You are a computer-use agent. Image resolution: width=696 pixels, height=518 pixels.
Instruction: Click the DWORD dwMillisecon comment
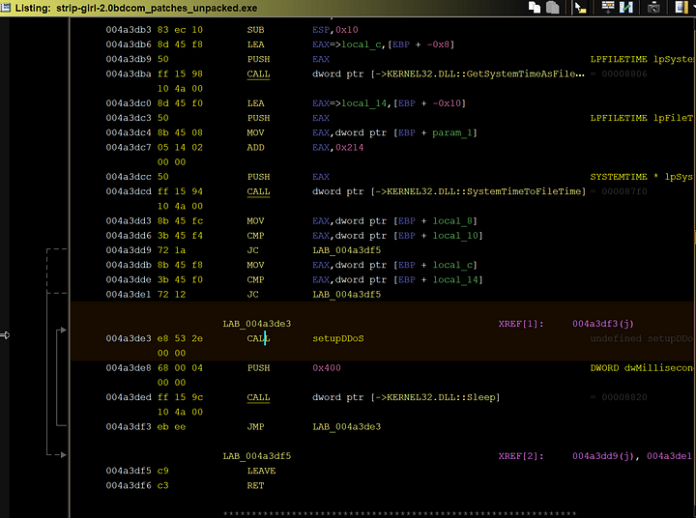(x=642, y=367)
